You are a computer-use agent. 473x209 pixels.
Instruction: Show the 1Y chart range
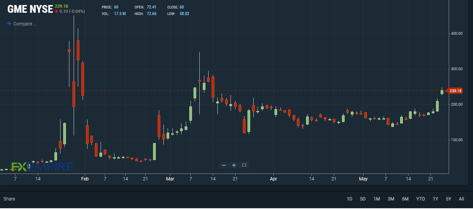[435, 199]
